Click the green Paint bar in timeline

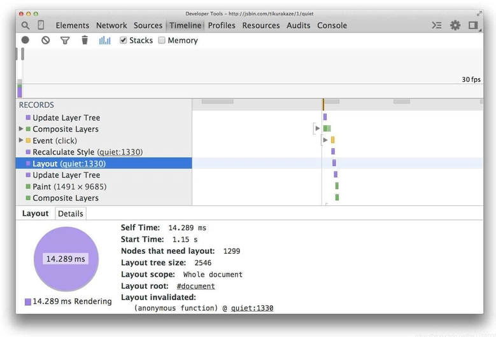[337, 186]
